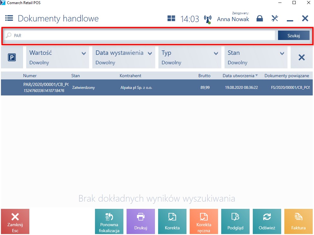Click the Ponowna fiskalizacja button
This screenshot has height=235, width=314.
click(109, 221)
